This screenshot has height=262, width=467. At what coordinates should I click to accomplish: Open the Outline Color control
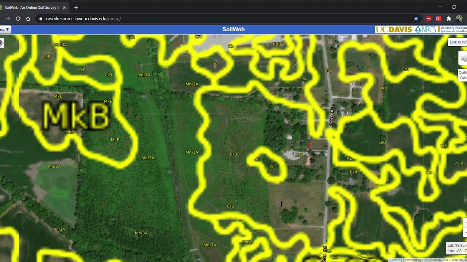click(463, 75)
